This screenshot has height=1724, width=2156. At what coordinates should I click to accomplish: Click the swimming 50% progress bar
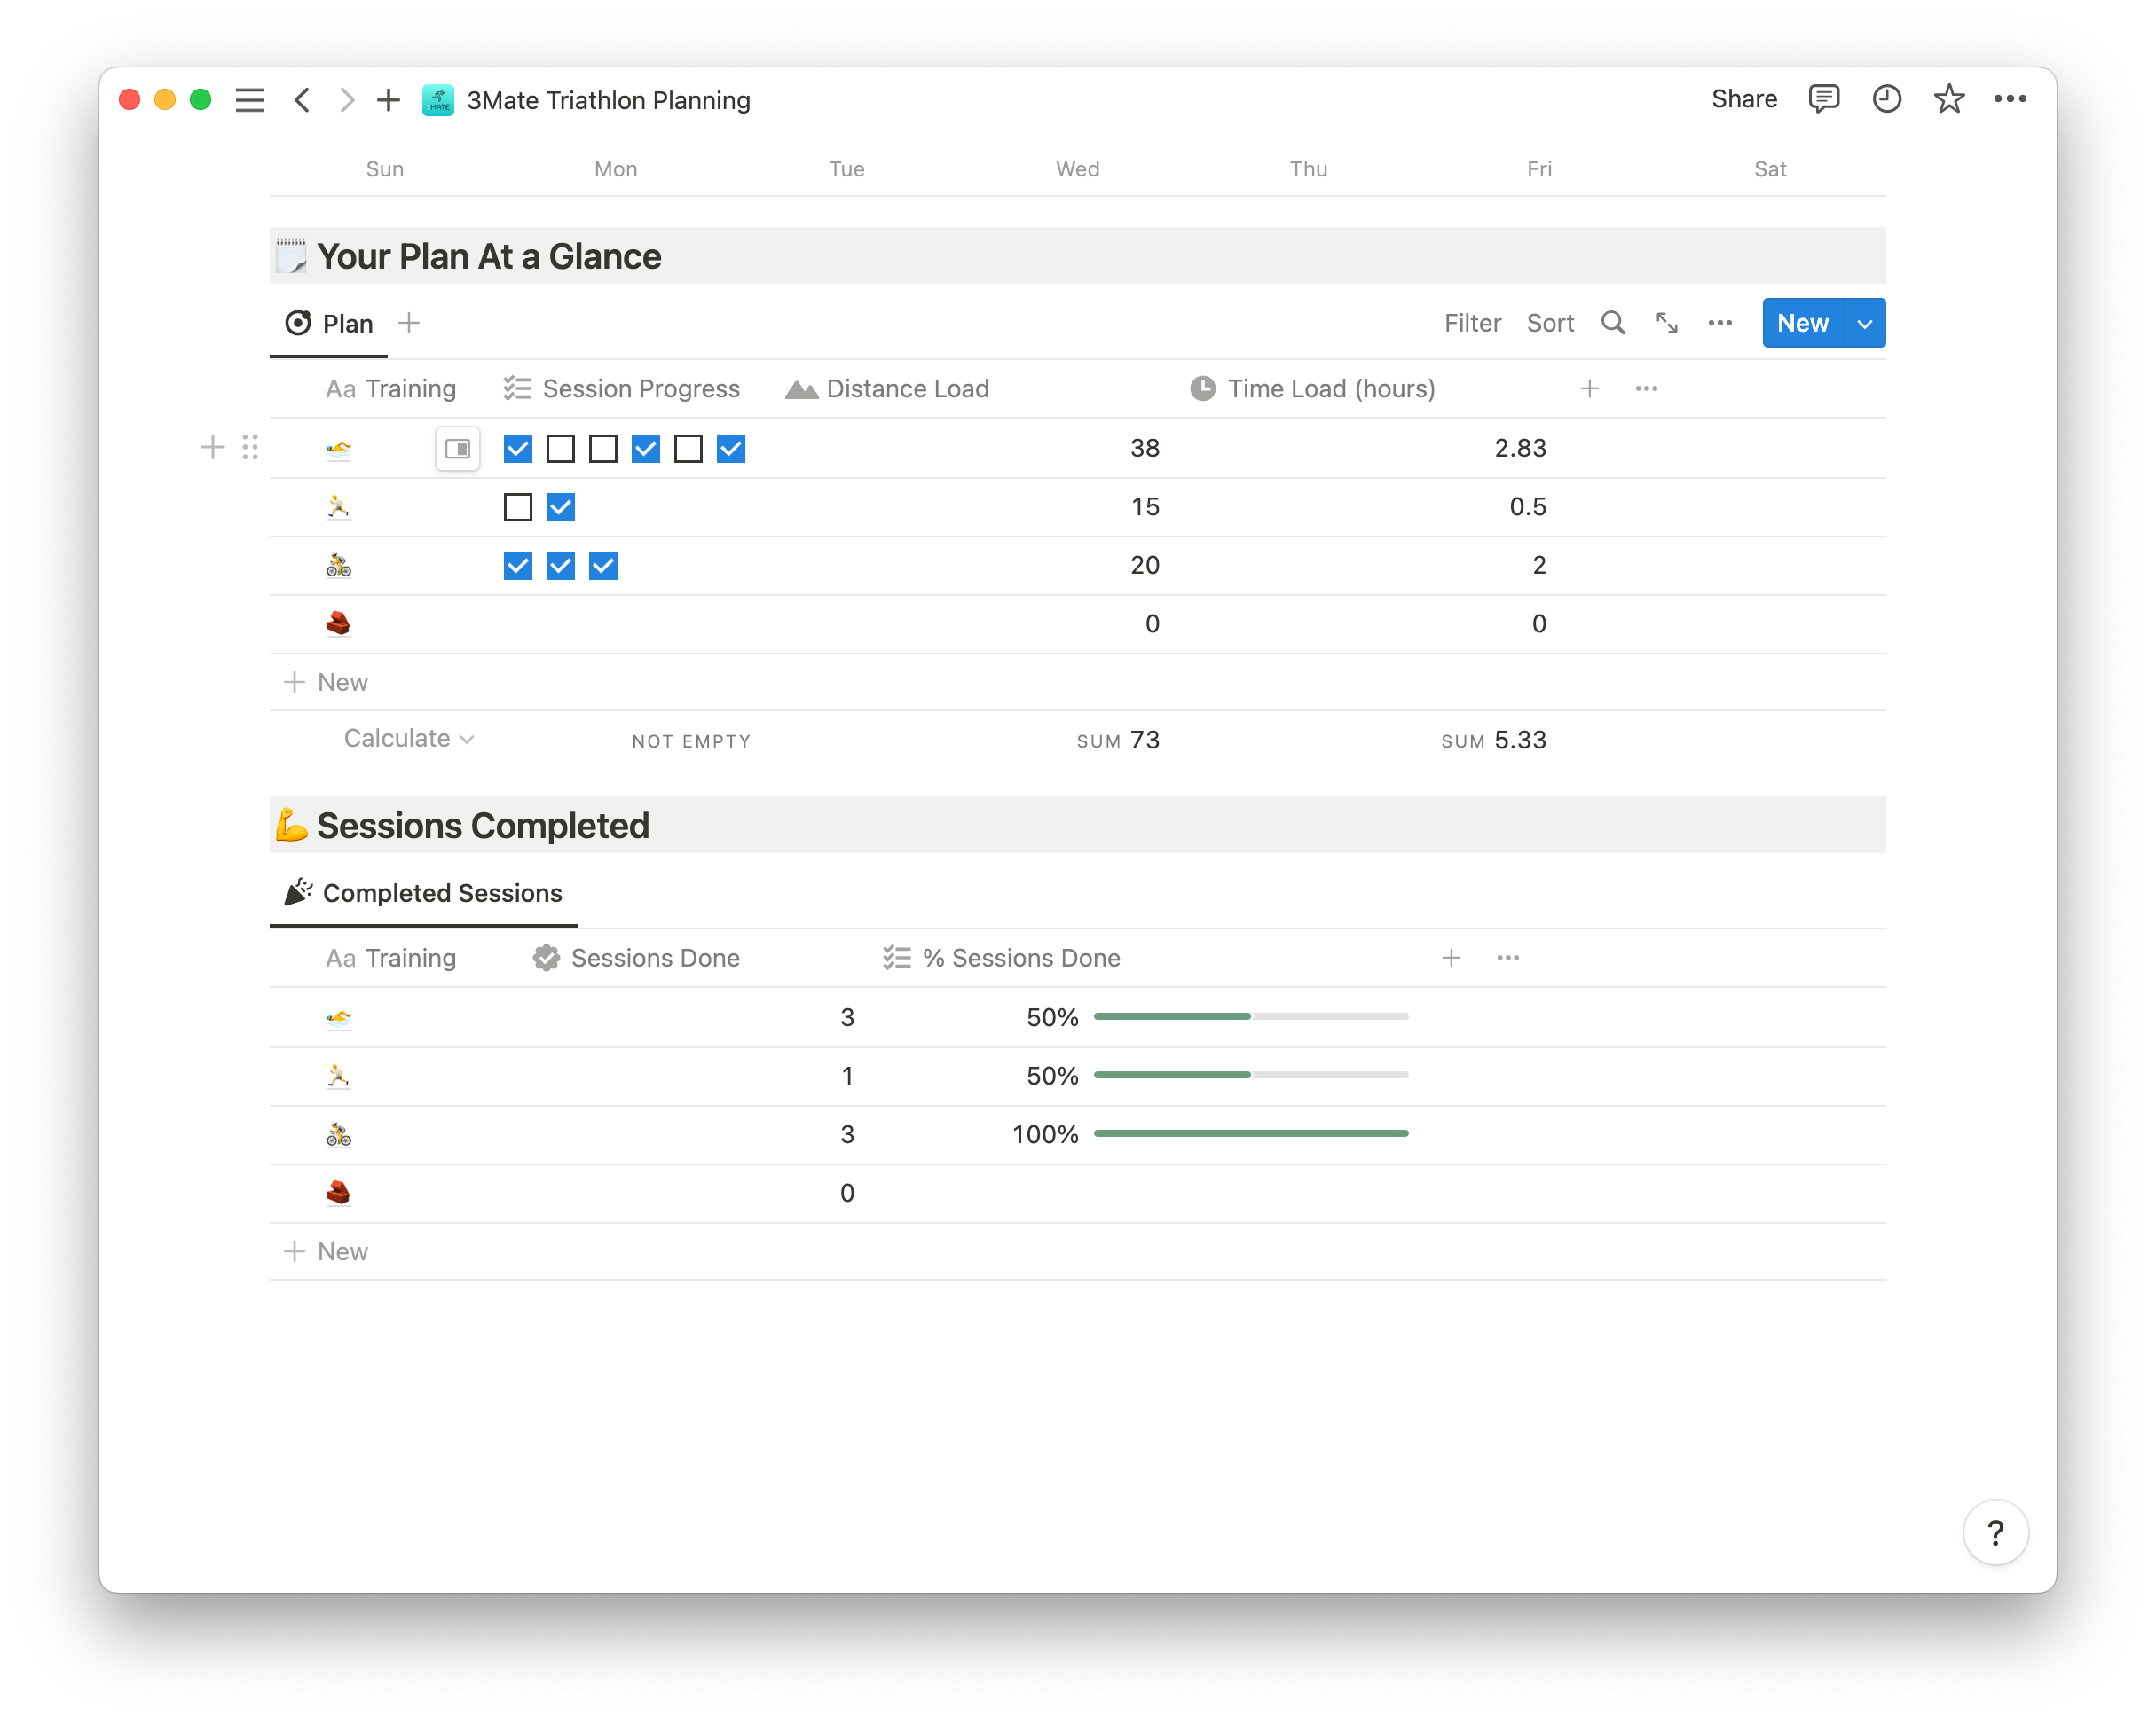point(1251,1016)
